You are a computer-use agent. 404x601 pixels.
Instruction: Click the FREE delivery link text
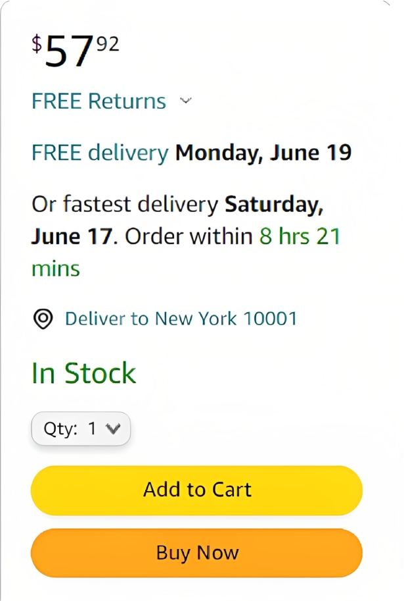pos(100,153)
